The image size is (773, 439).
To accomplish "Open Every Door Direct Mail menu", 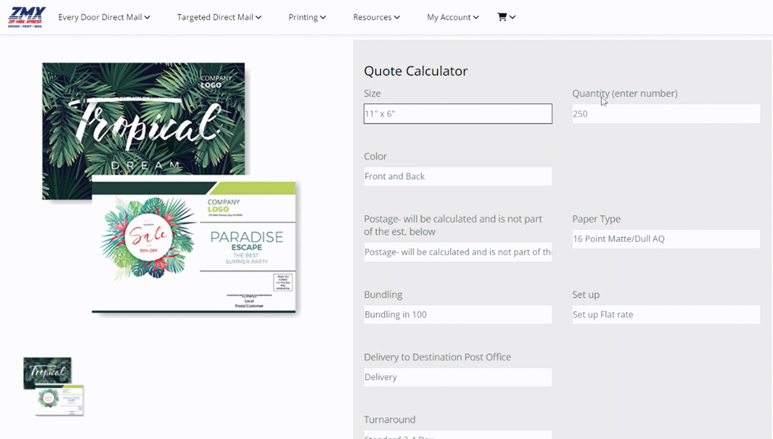I will click(104, 17).
